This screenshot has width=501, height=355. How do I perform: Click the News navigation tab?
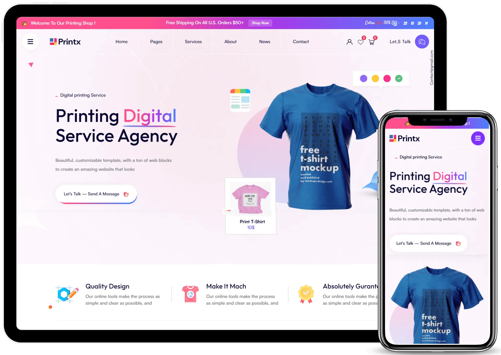point(265,42)
